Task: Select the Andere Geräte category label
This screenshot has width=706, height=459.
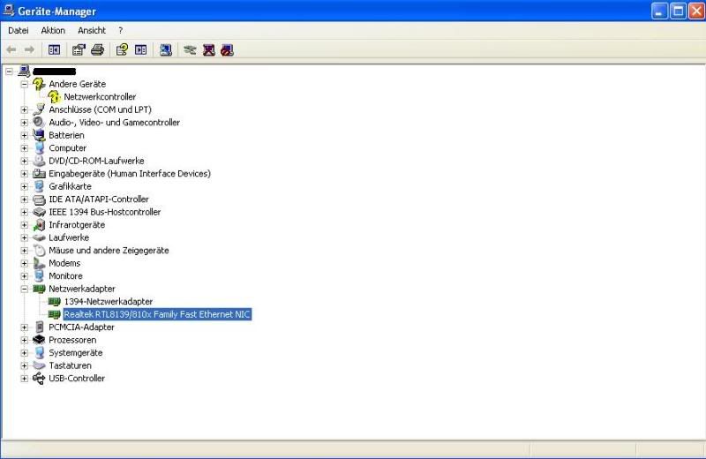Action: [78, 84]
